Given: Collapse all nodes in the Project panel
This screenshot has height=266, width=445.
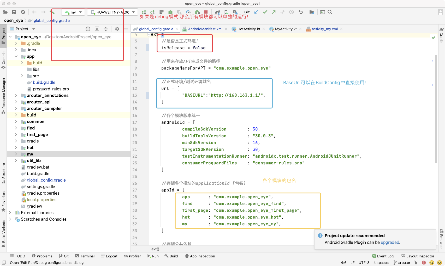Looking at the screenshot, I should point(106,29).
